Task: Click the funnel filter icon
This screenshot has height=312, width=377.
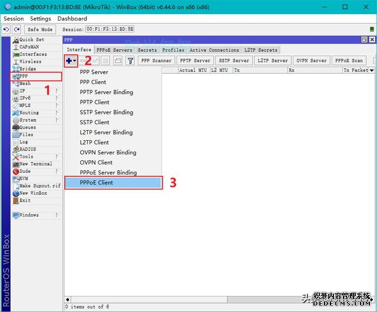Action: [130, 61]
